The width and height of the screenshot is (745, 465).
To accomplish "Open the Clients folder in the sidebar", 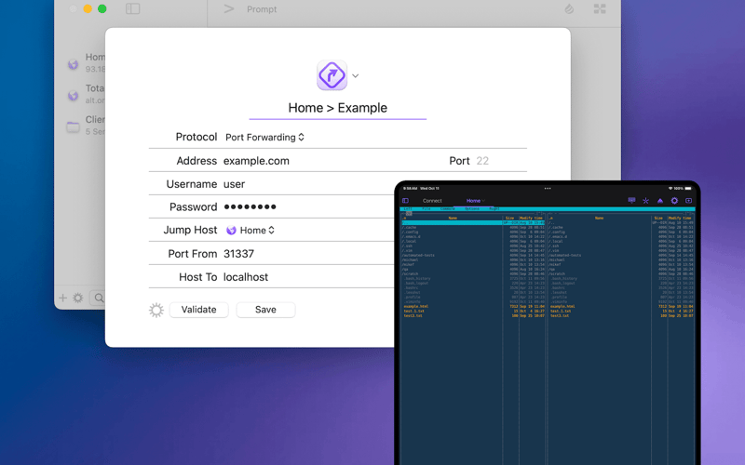I will (x=86, y=126).
